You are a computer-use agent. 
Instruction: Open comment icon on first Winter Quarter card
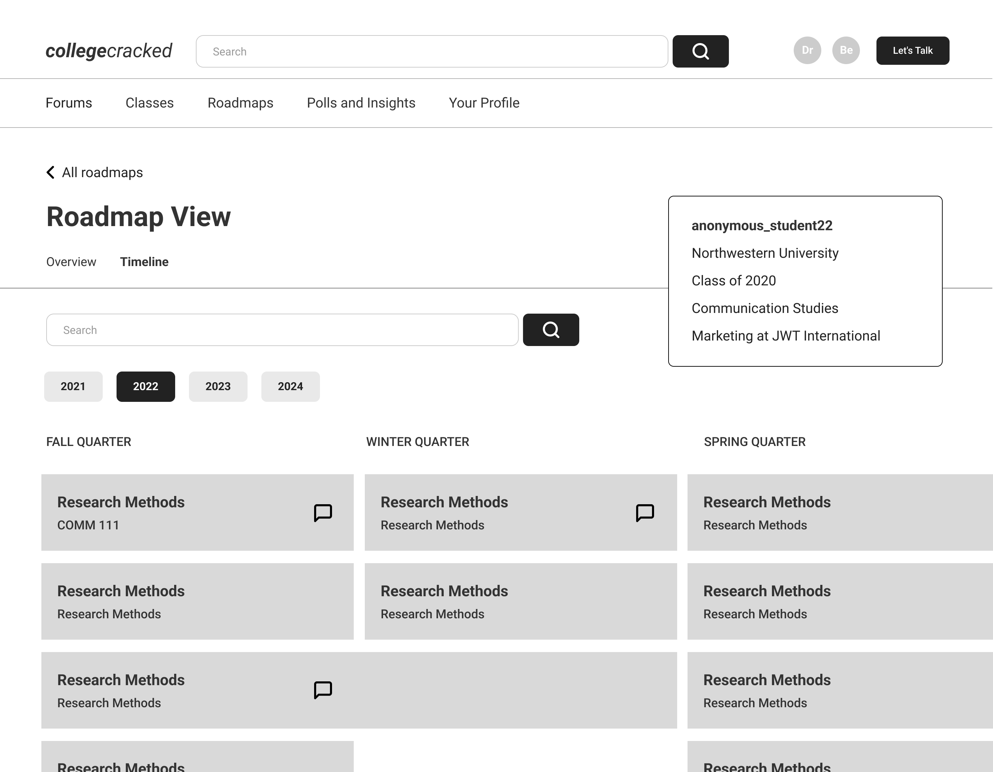[x=645, y=512]
